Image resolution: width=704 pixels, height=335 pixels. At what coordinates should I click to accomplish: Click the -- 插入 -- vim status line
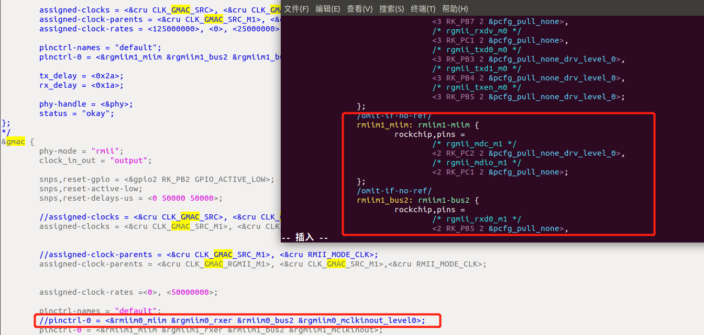305,238
